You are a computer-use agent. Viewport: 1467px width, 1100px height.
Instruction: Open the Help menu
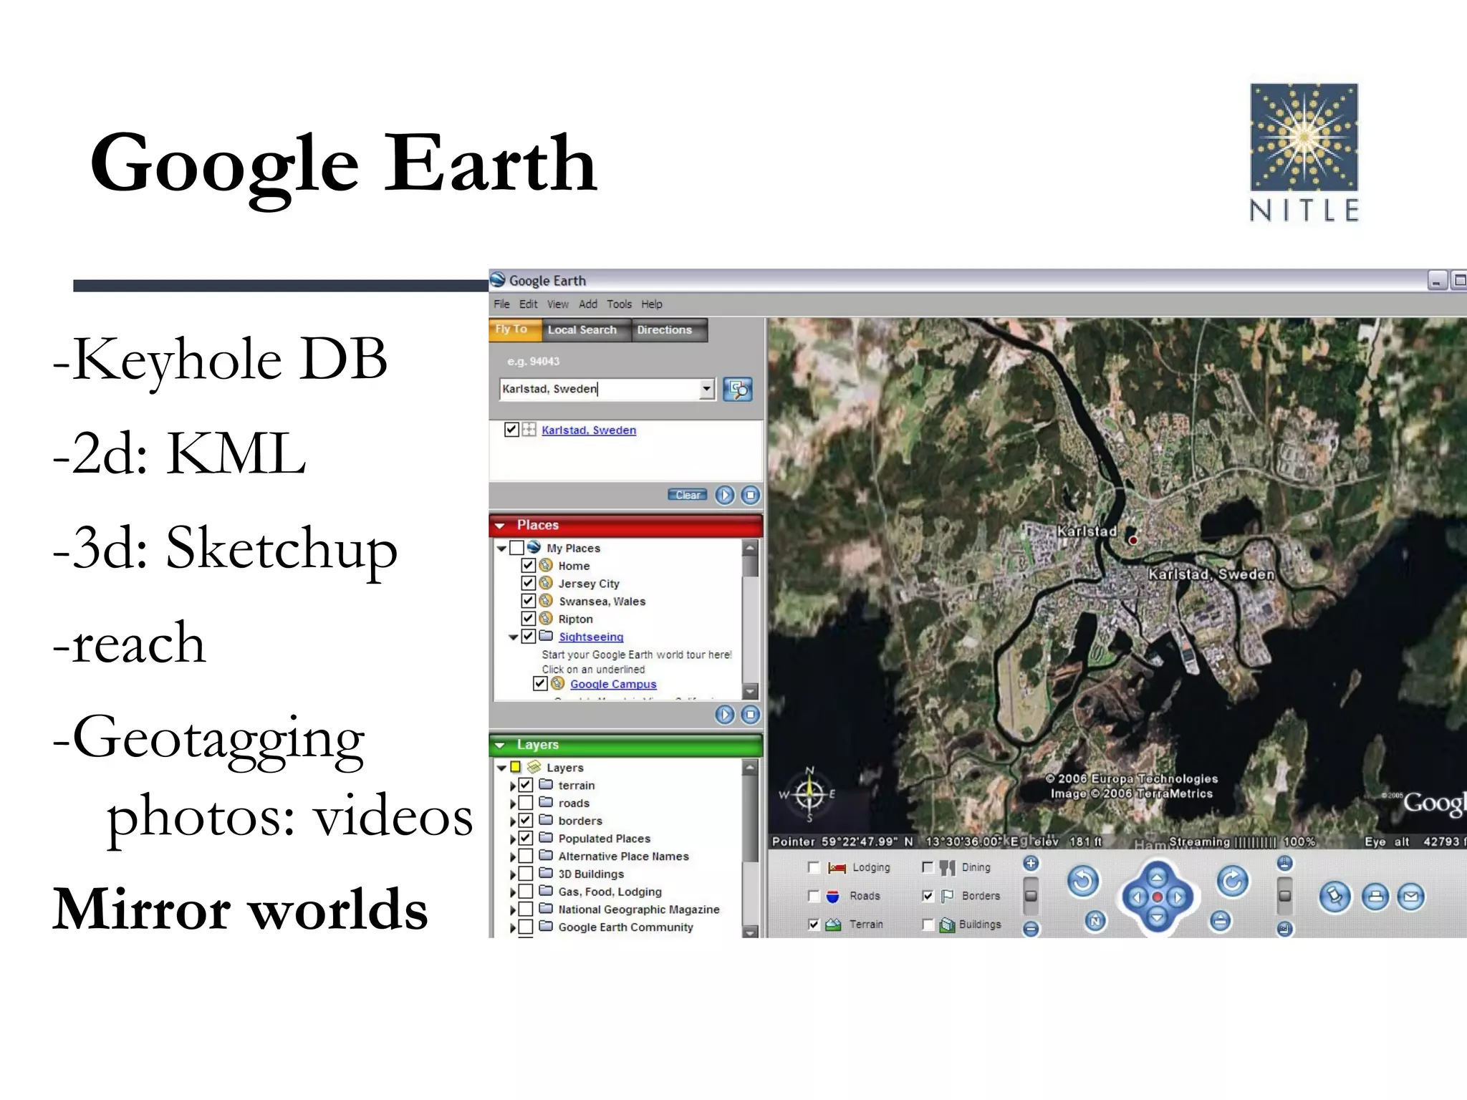click(x=652, y=304)
